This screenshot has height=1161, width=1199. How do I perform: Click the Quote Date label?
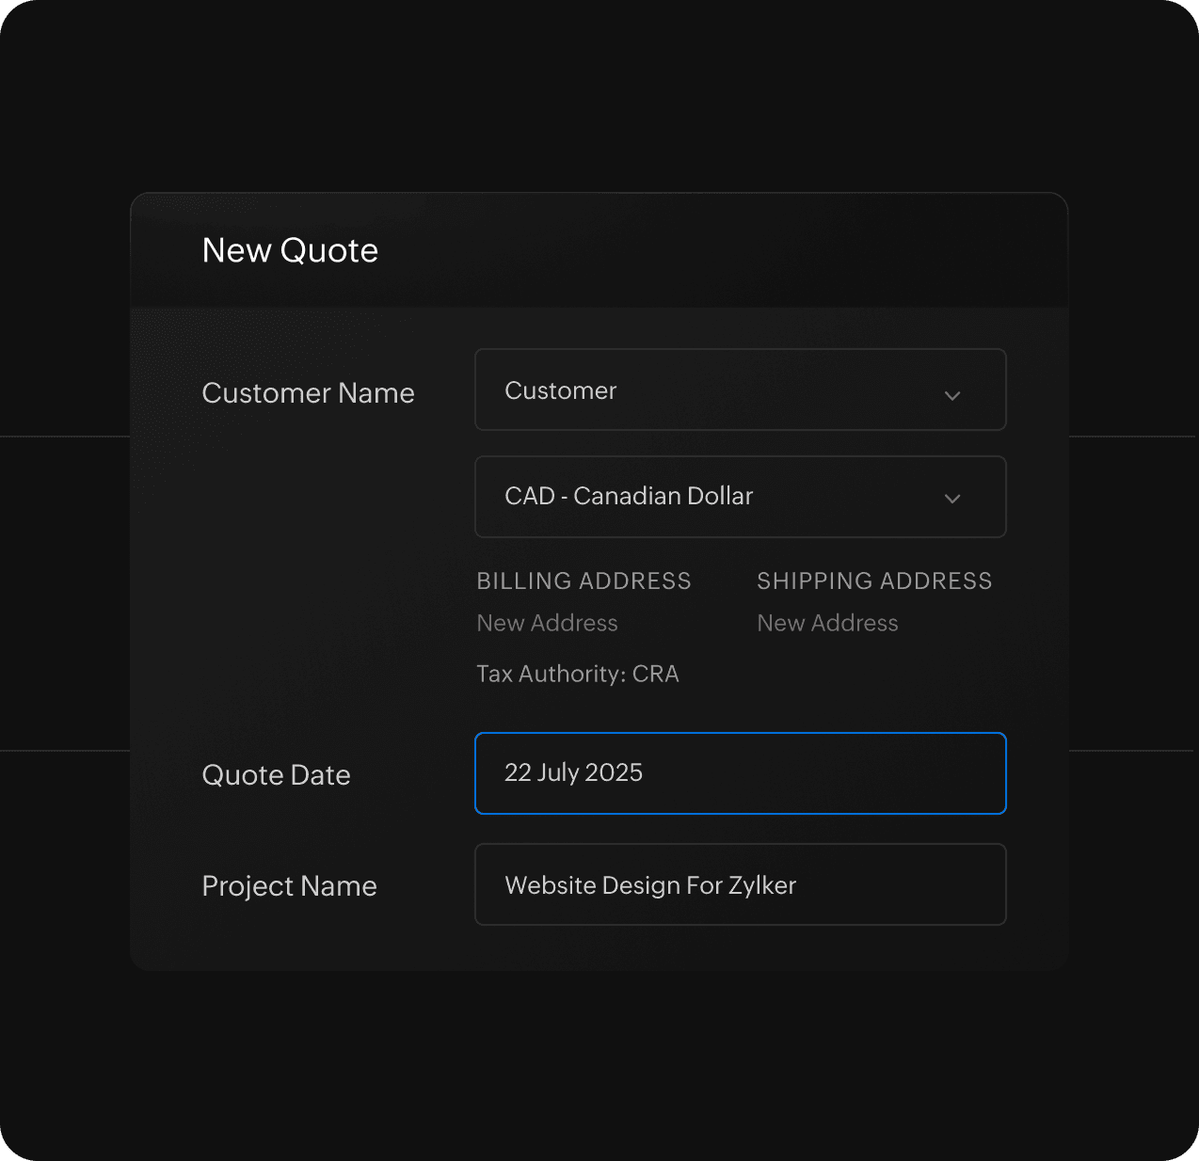tap(276, 775)
